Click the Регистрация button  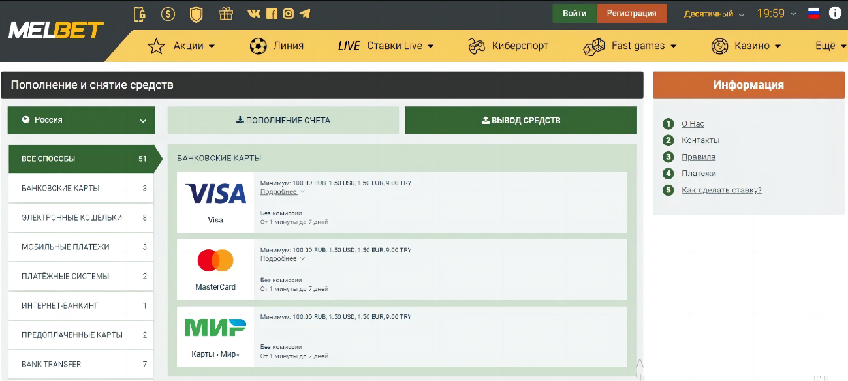[631, 14]
